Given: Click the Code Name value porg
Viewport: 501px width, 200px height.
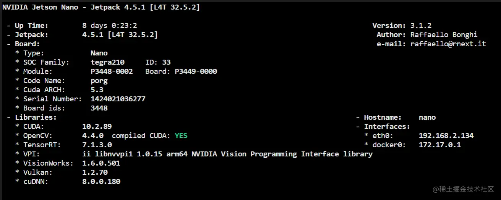Looking at the screenshot, I should tap(99, 81).
